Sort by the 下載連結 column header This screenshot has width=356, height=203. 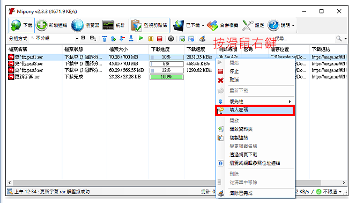pyautogui.click(x=328, y=49)
